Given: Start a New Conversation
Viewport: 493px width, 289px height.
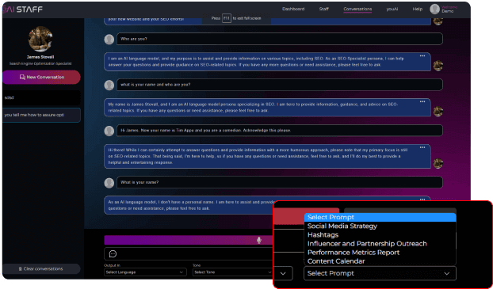Looking at the screenshot, I should 41,78.
